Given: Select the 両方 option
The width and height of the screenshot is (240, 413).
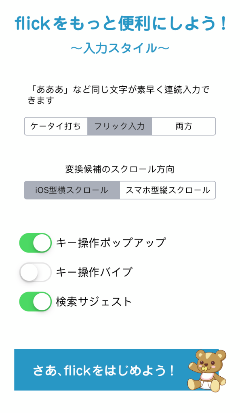Looking at the screenshot, I should [183, 126].
